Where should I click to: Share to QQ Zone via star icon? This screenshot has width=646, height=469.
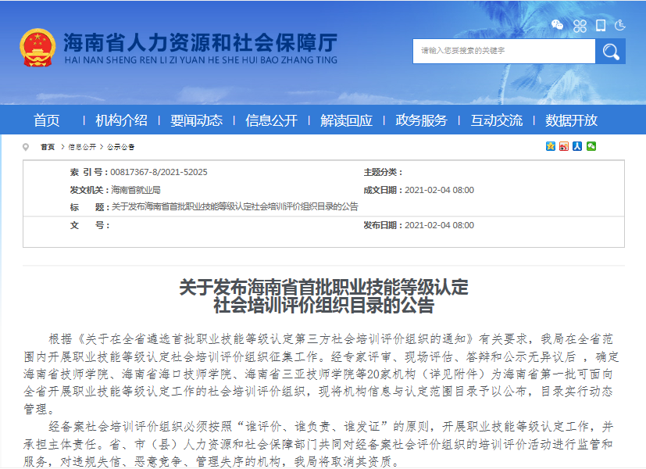551,146
